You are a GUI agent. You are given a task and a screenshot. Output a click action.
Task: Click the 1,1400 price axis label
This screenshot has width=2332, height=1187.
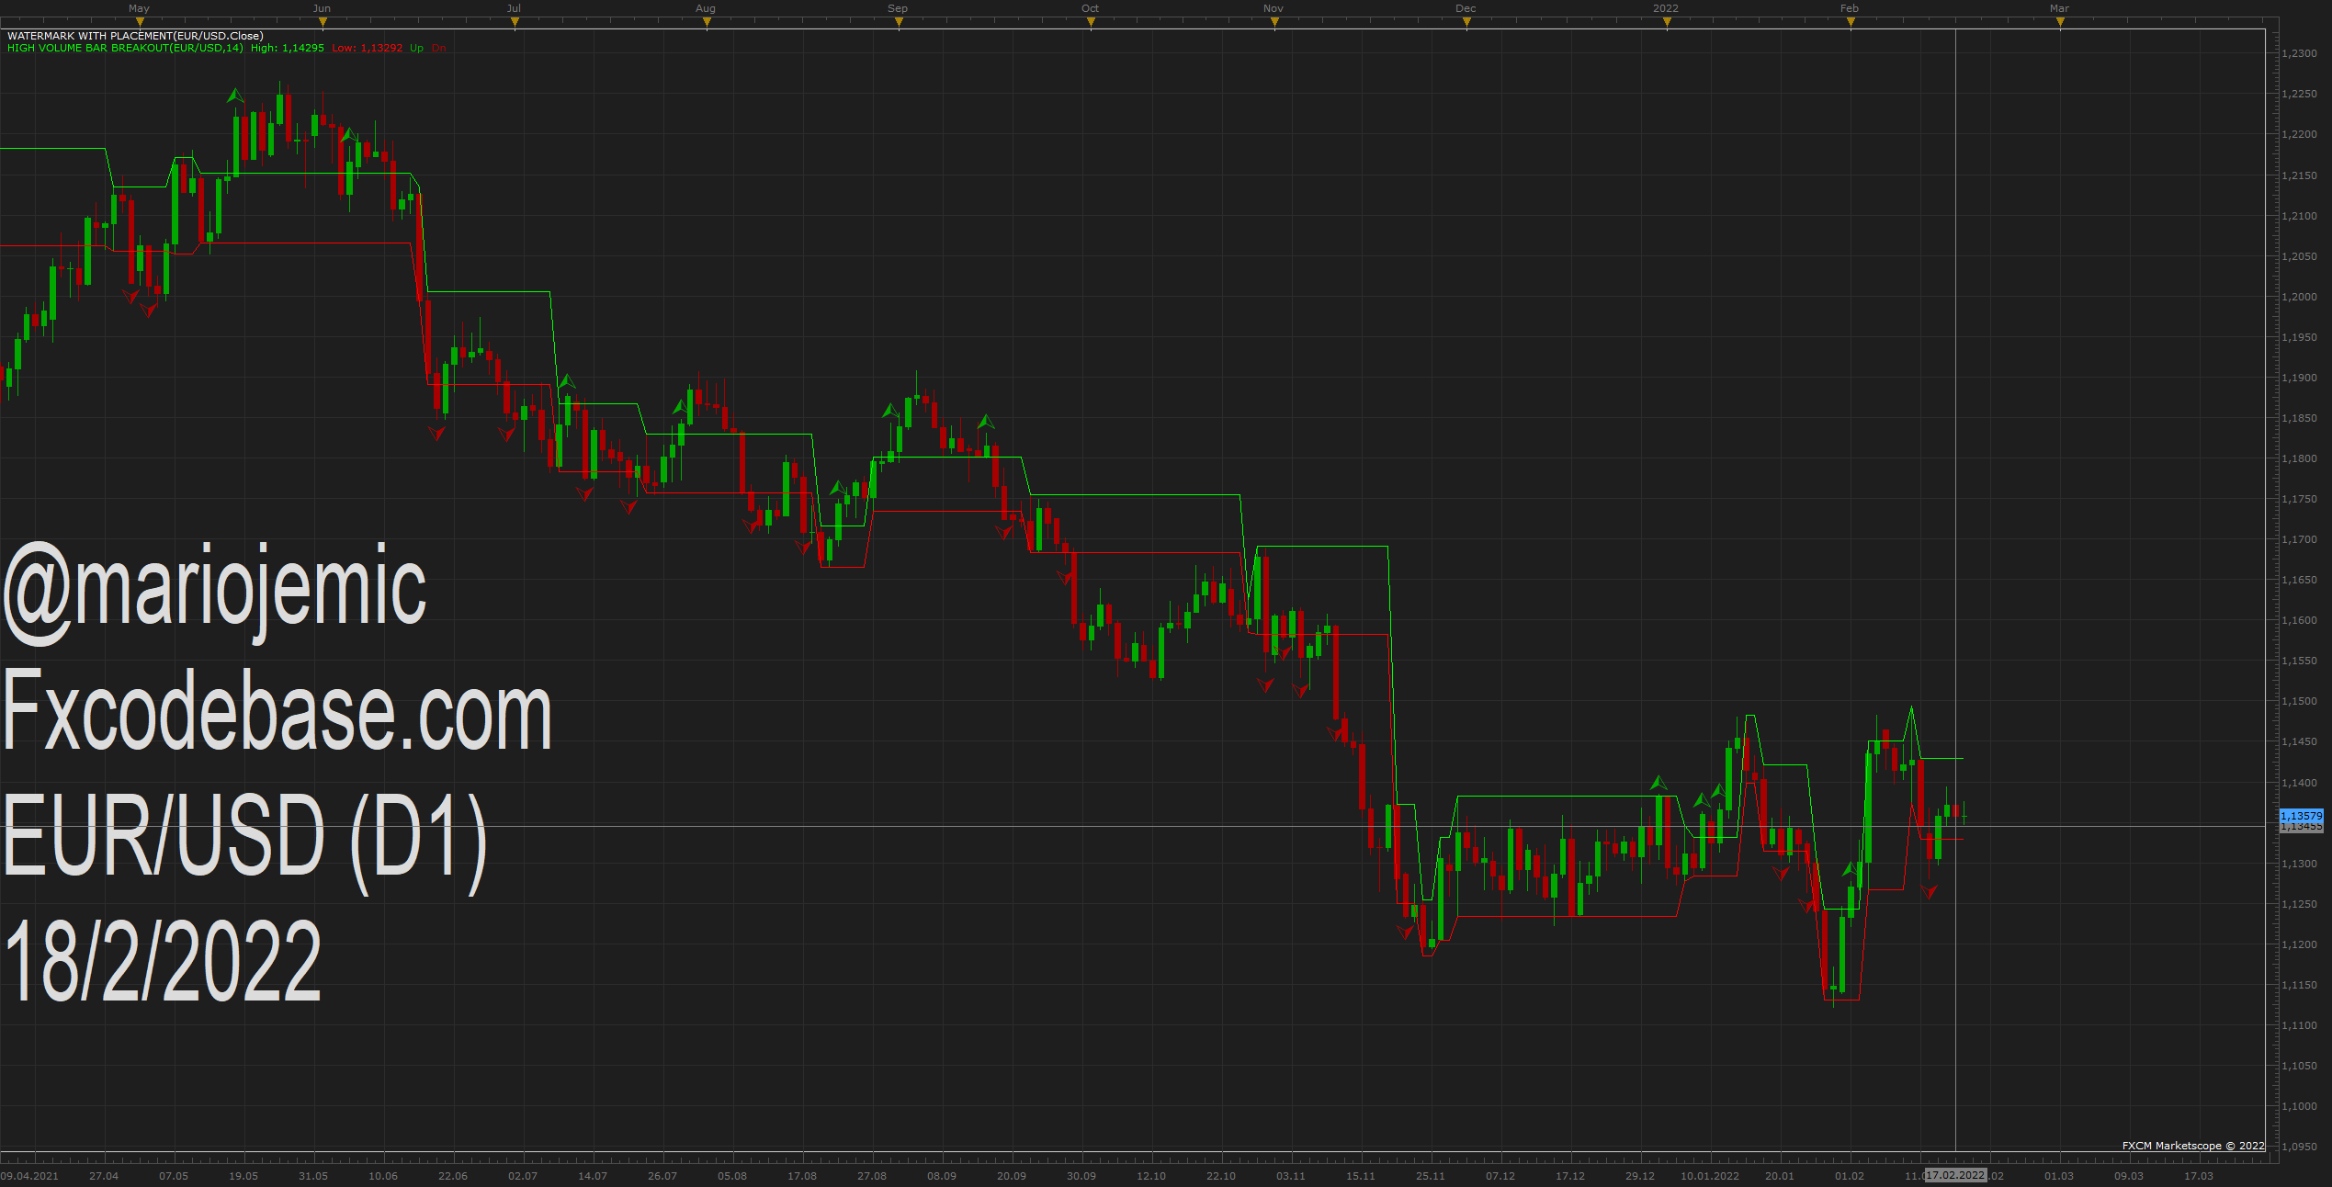2299,783
